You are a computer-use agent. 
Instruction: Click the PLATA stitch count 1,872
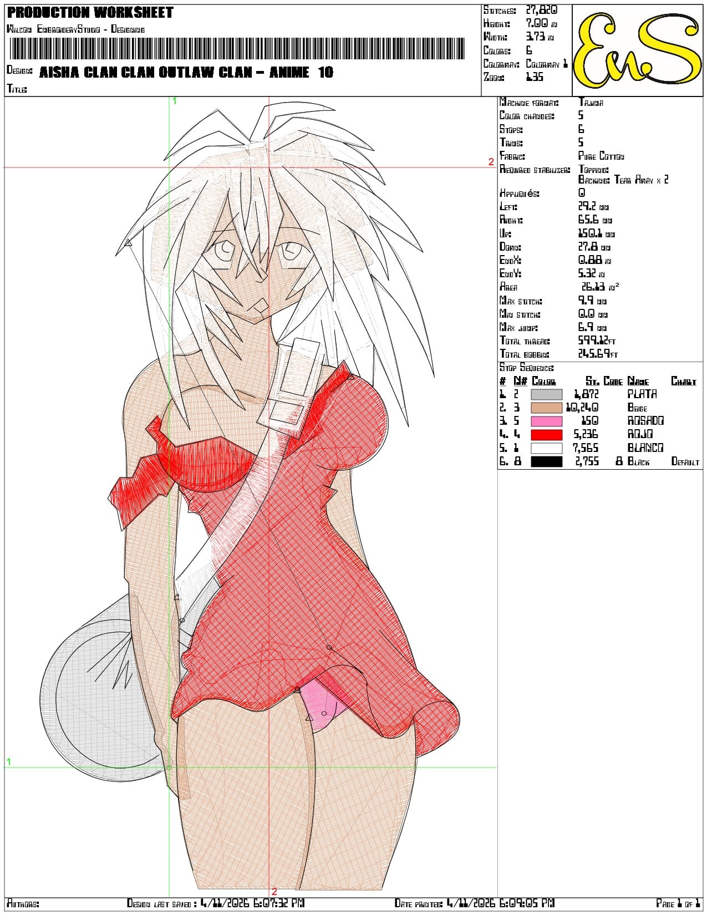click(586, 394)
